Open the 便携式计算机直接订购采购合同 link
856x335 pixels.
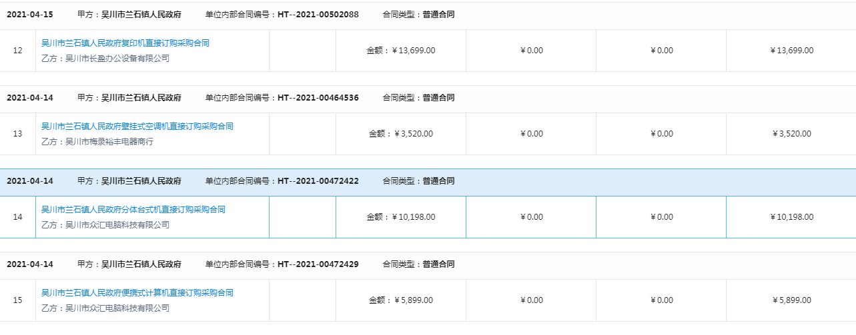pos(137,293)
